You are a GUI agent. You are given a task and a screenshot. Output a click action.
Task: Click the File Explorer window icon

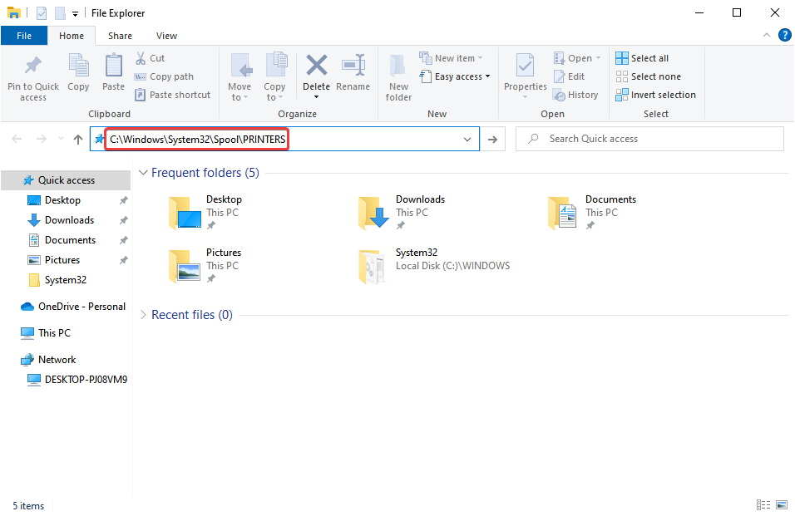13,12
